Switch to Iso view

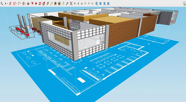[x=75, y=4]
